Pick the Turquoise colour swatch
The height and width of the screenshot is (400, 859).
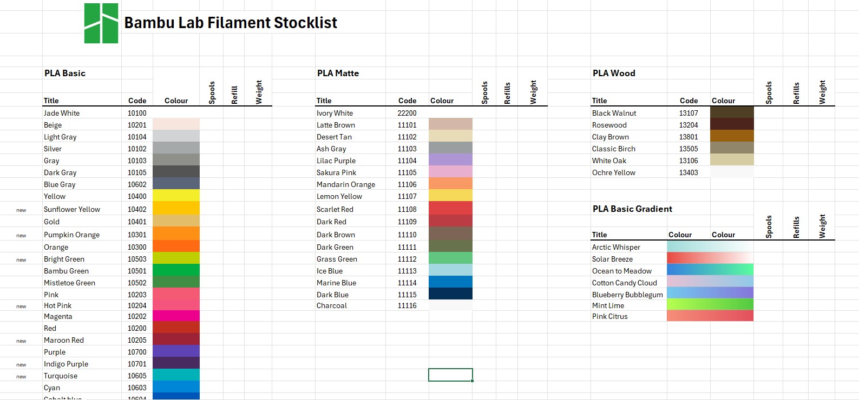click(x=176, y=376)
